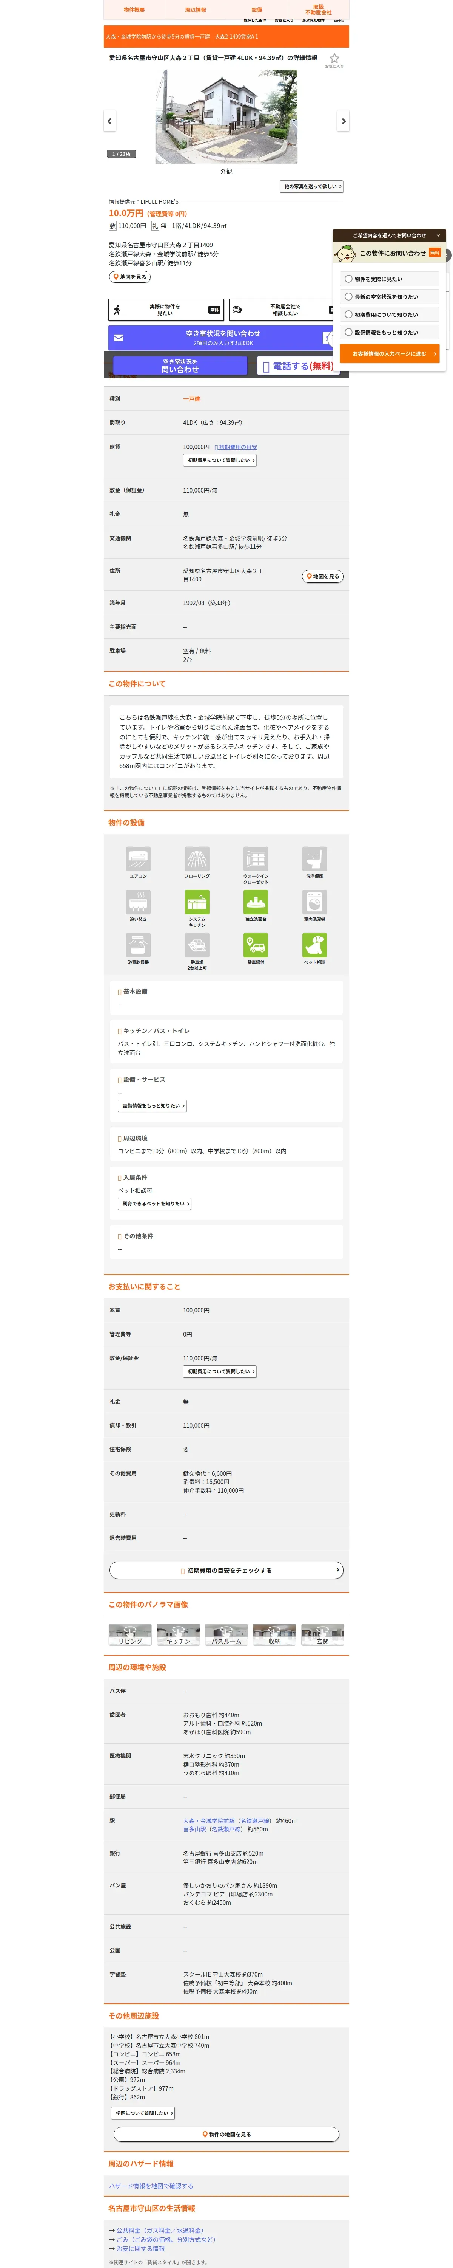Open the 取扱不動産会社 tab
Viewport: 453px width, 2268px height.
[318, 10]
